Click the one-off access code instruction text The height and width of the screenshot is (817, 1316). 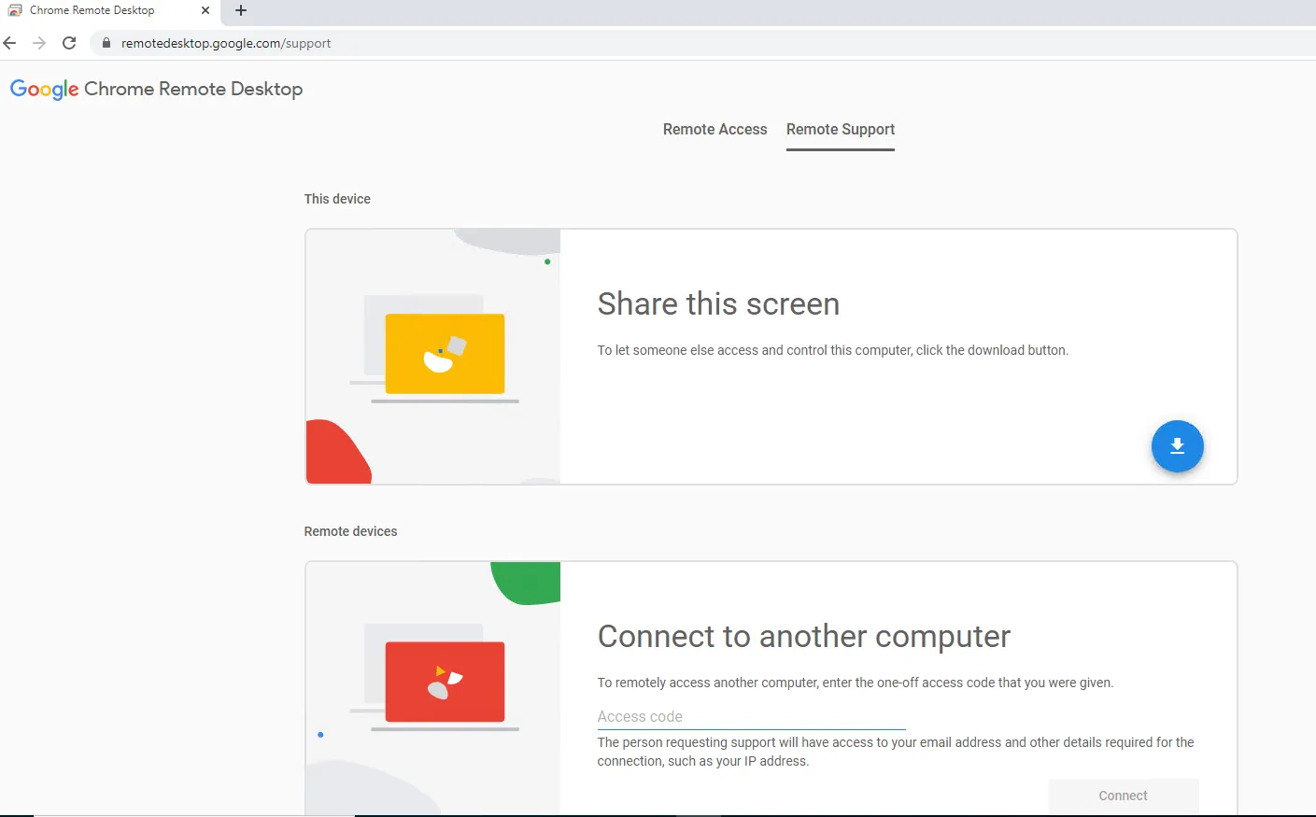(x=856, y=683)
